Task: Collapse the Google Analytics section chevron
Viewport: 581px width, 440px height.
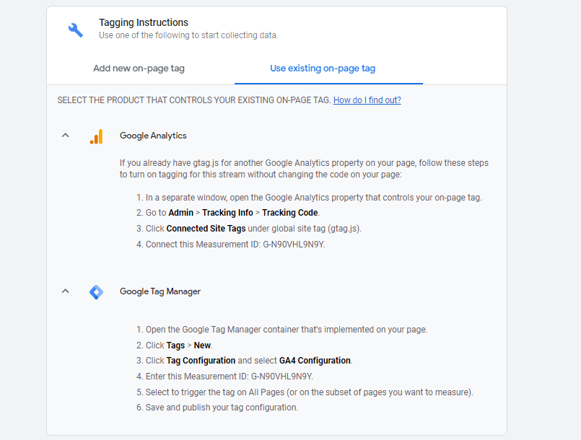Action: (66, 136)
